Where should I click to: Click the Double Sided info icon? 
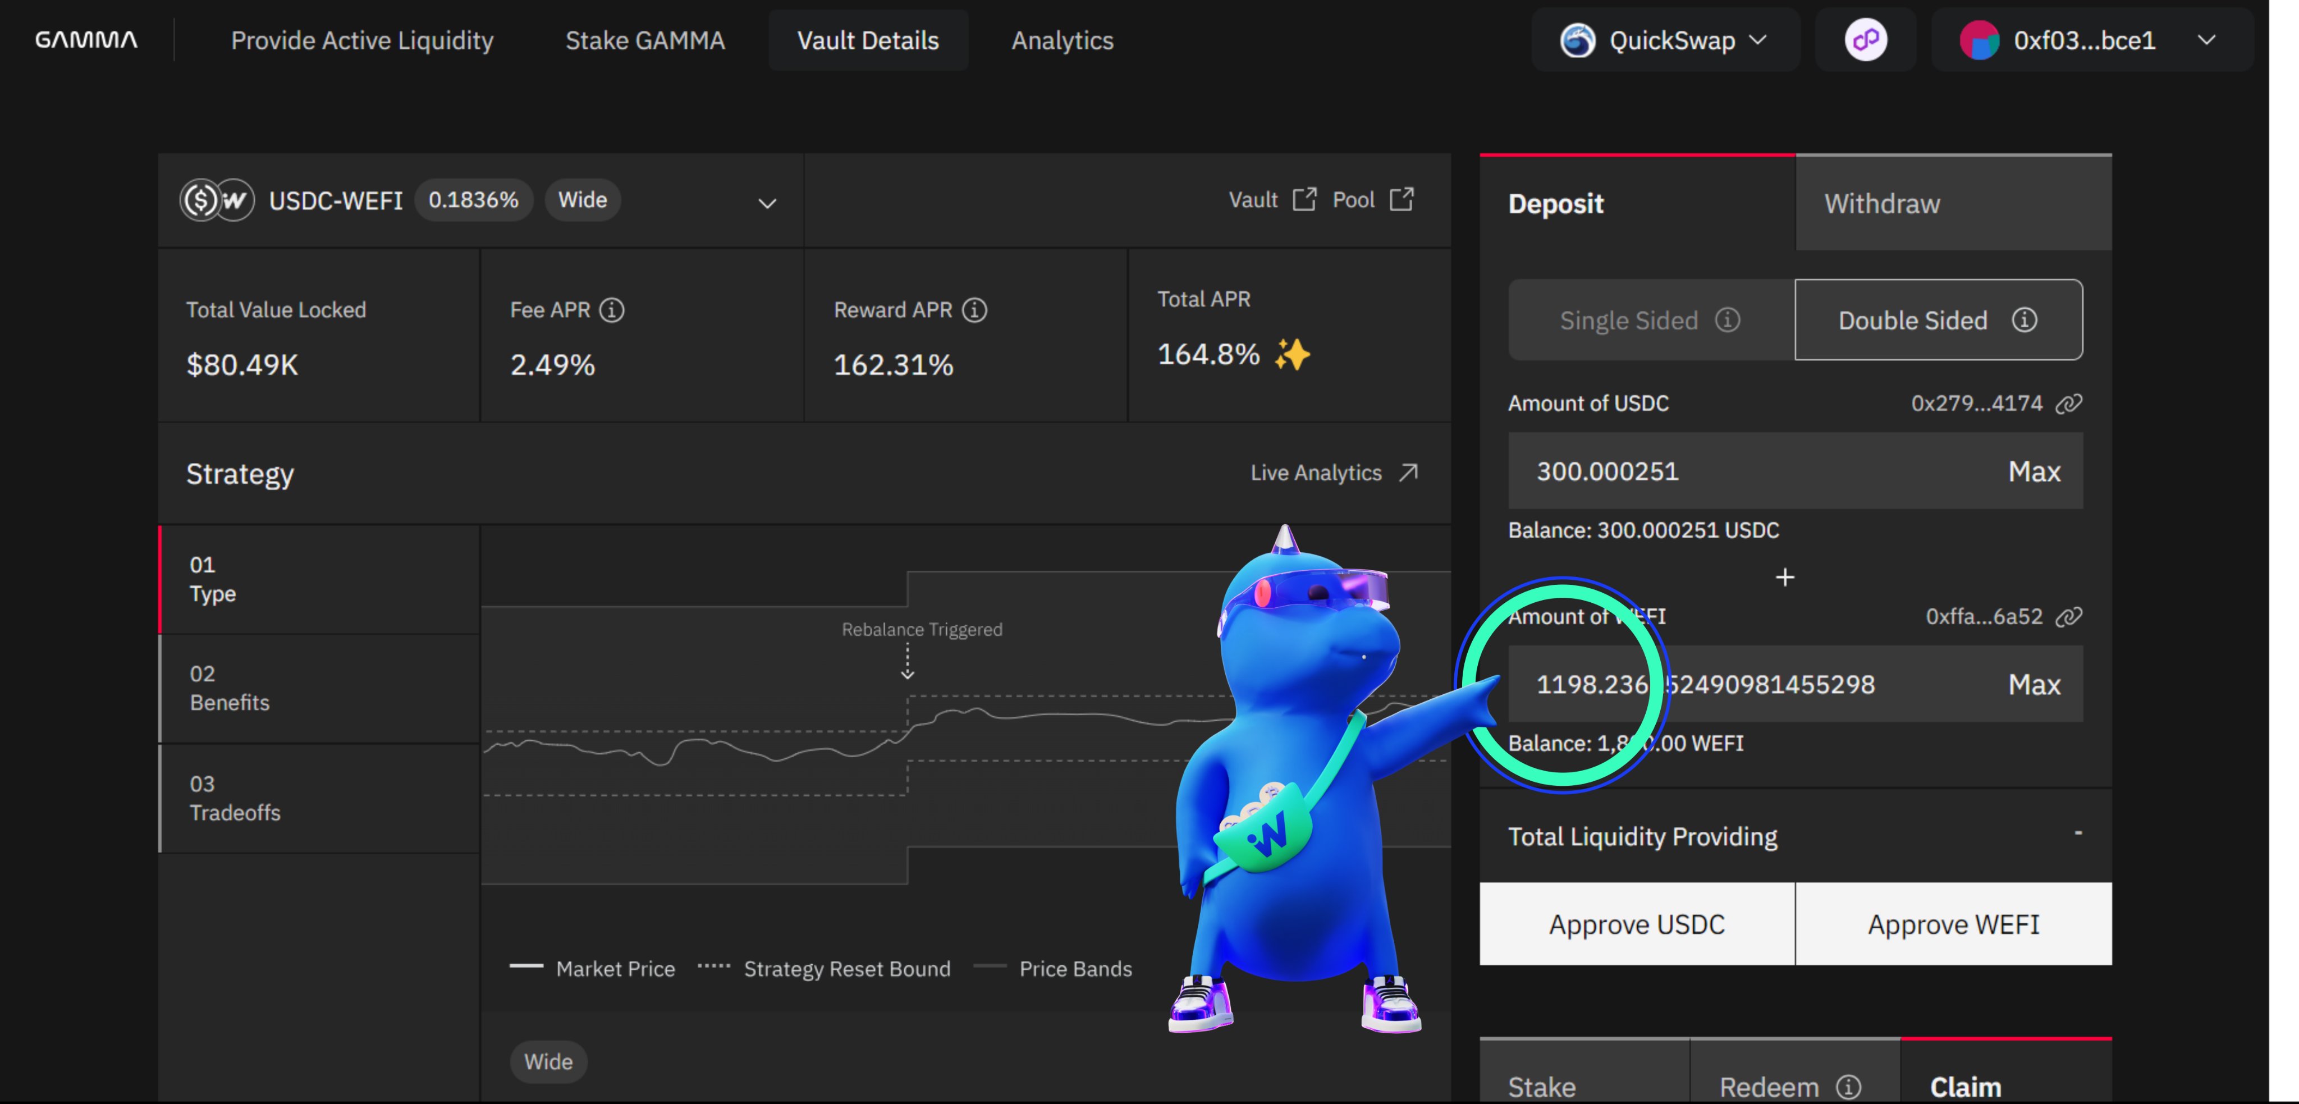pos(2024,319)
